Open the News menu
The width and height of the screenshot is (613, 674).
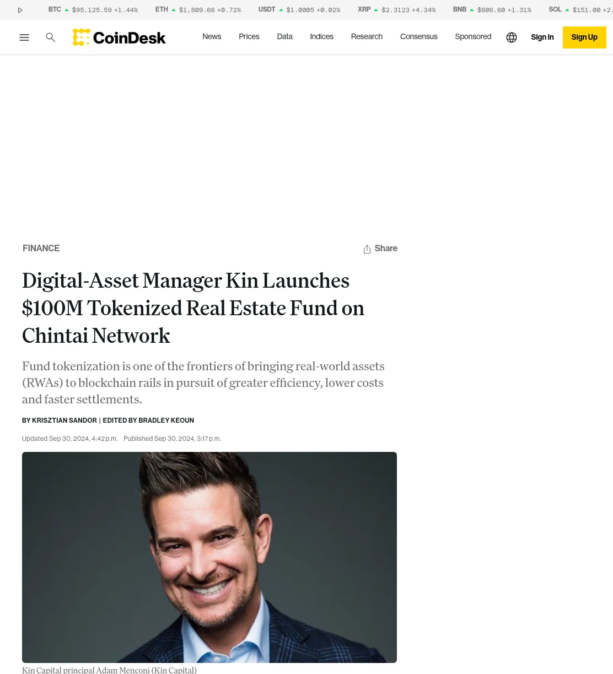pos(212,36)
